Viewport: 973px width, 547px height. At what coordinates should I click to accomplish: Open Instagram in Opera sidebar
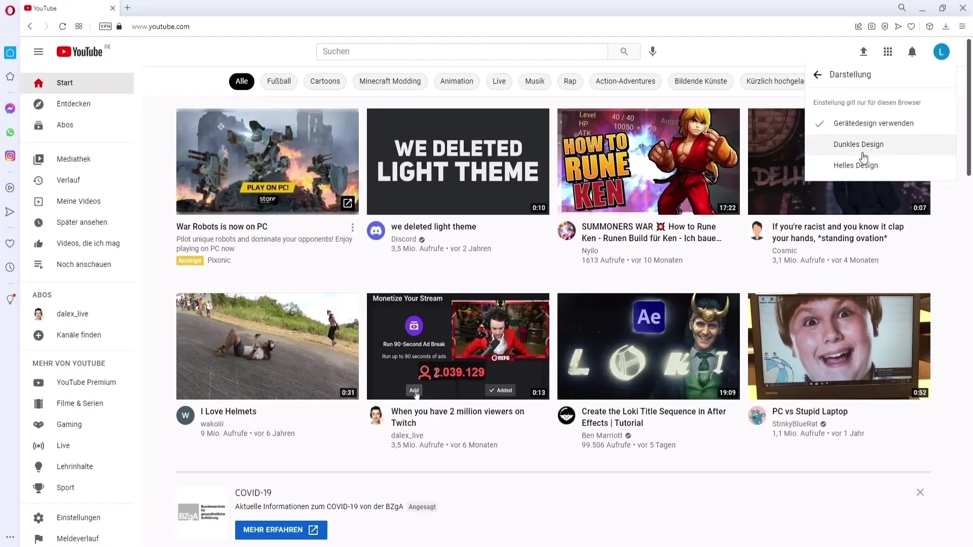(x=10, y=156)
